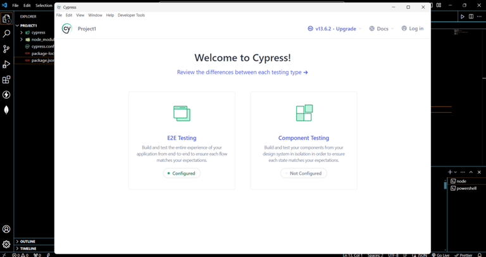This screenshot has width=486, height=257.
Task: Open the VS Code Source Control icon
Action: pos(6,49)
